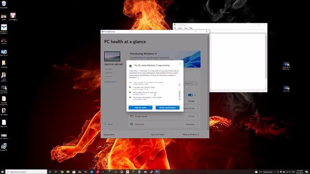Image resolution: width=310 pixels, height=174 pixels.
Task: Open Help menu in Device Manager window
Action: click(191, 28)
